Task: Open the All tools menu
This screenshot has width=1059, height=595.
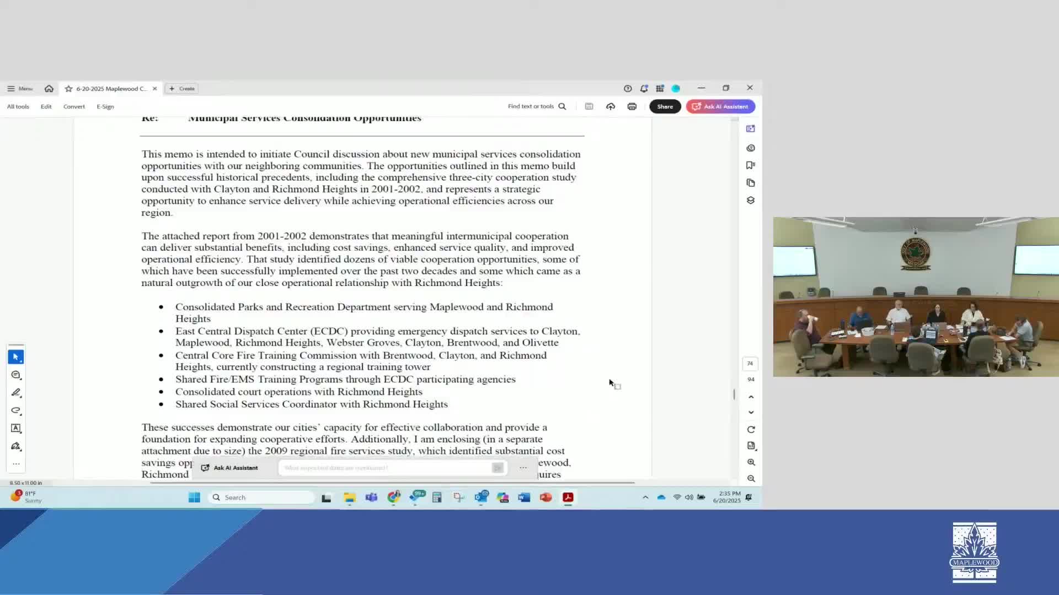Action: [x=18, y=106]
